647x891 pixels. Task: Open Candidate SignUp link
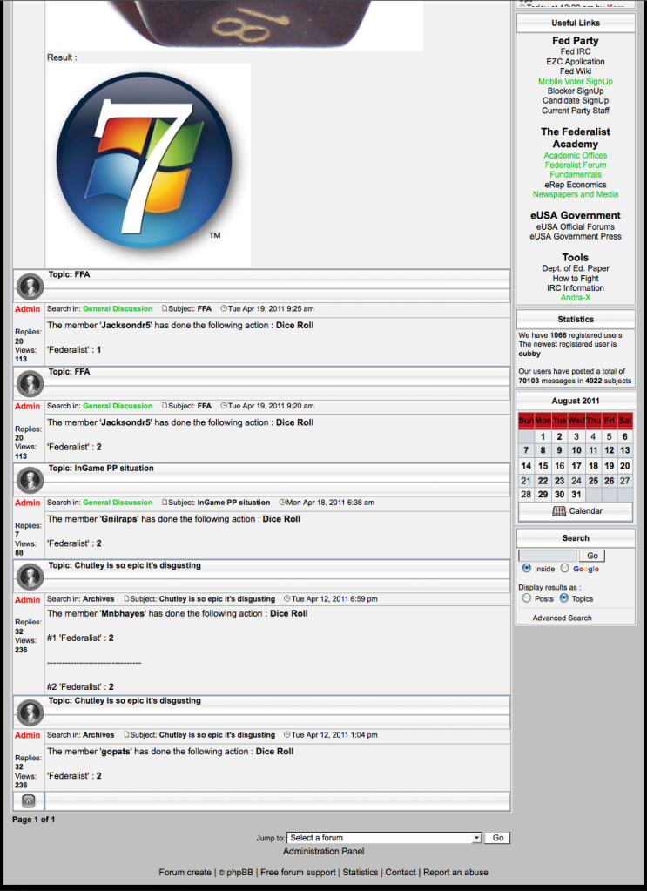click(576, 100)
